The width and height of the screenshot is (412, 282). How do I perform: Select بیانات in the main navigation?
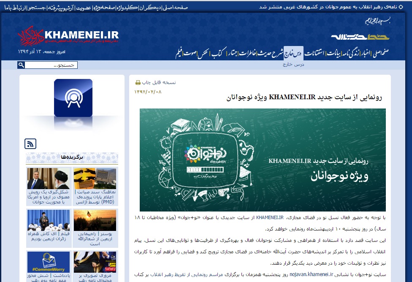[x=334, y=53]
